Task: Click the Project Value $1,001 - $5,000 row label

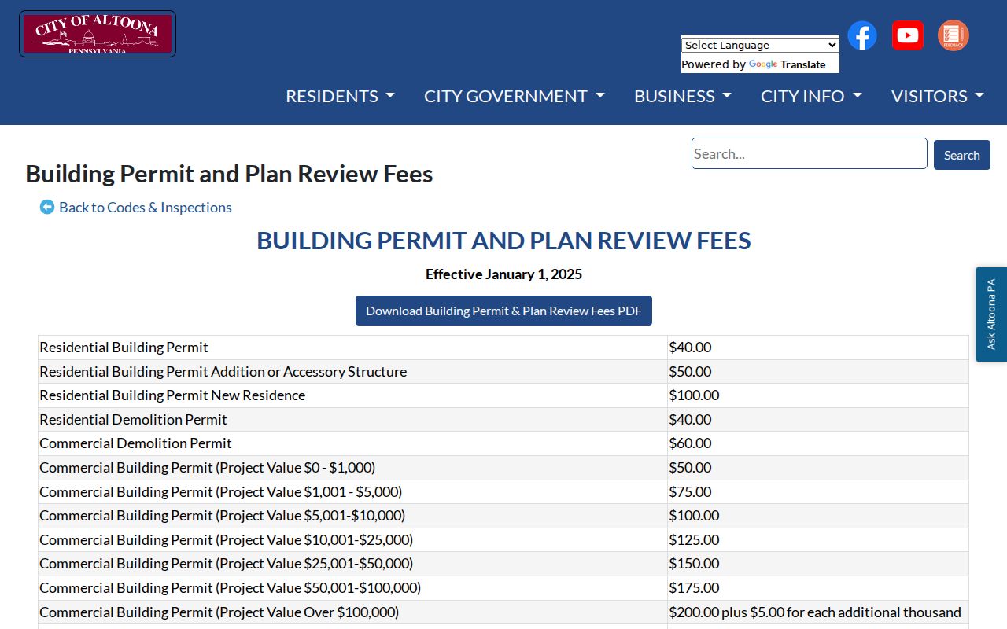Action: pos(221,492)
